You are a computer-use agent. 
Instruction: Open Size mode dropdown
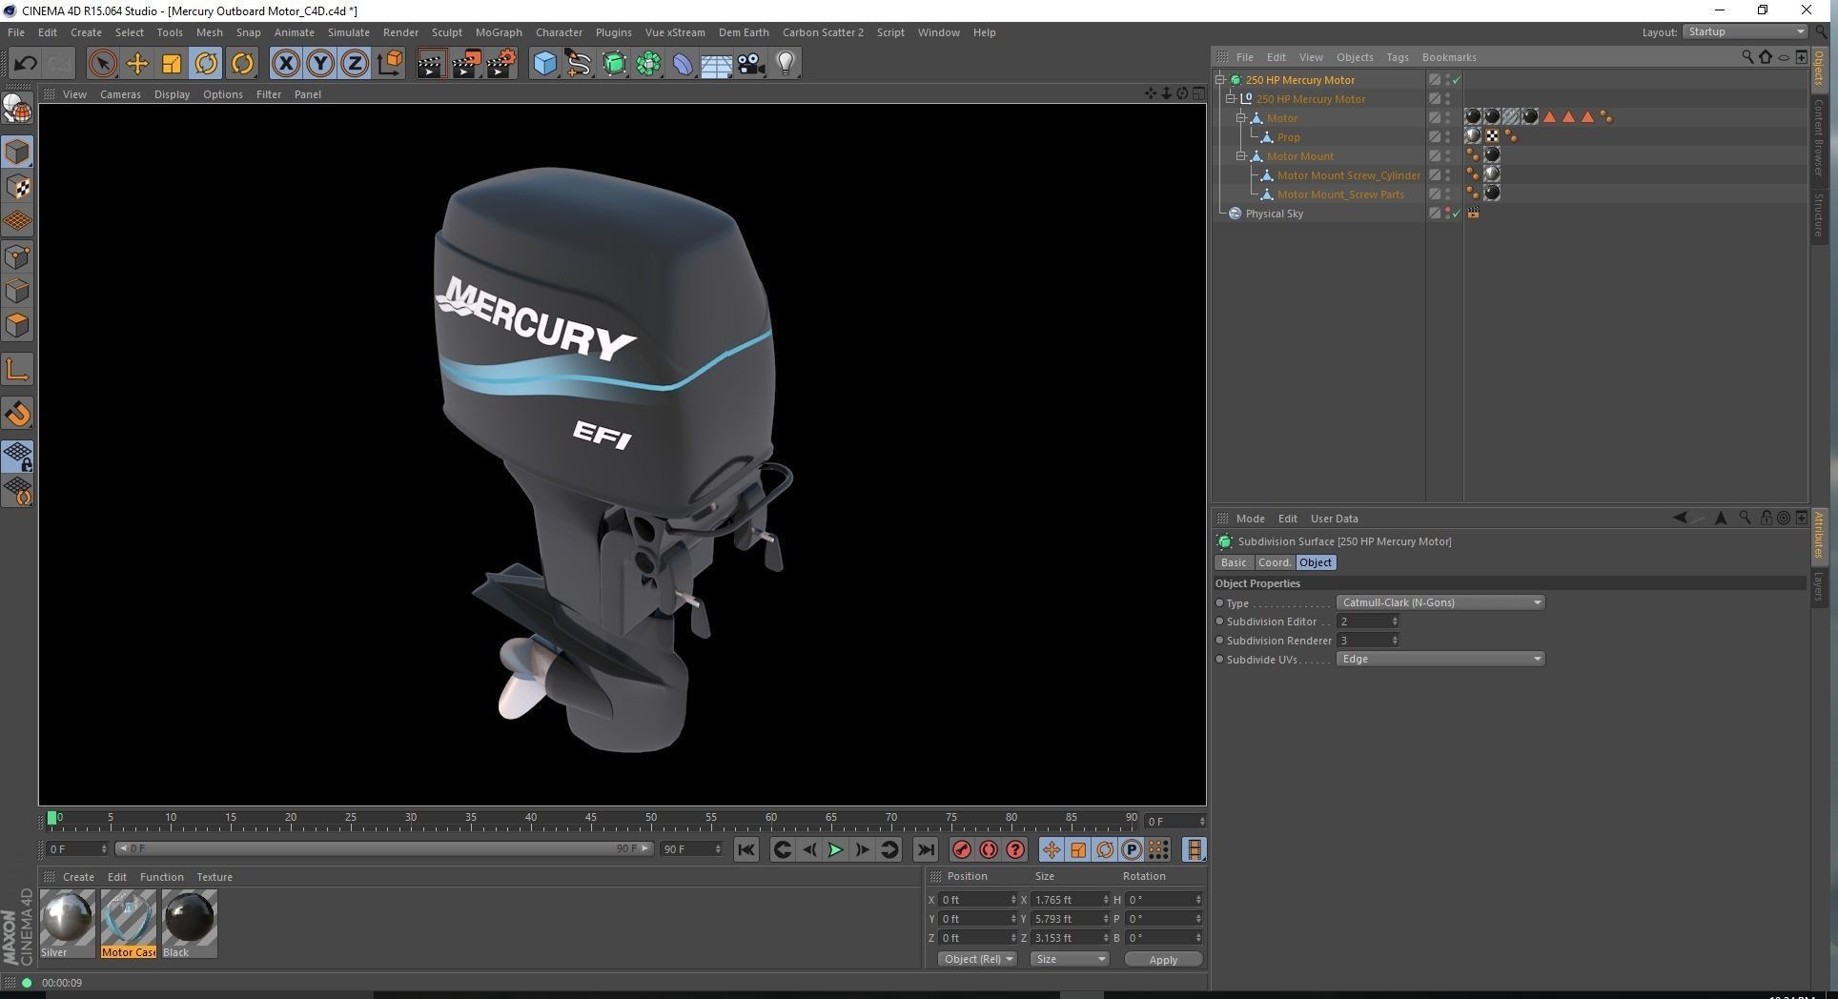coord(1069,959)
